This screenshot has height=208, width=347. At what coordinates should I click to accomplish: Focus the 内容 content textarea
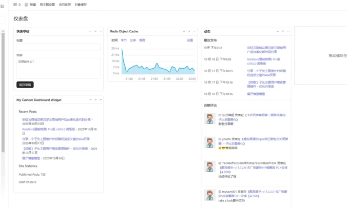pos(59,68)
